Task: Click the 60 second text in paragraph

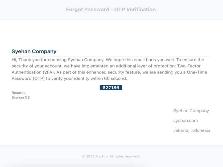Action: click(x=115, y=78)
